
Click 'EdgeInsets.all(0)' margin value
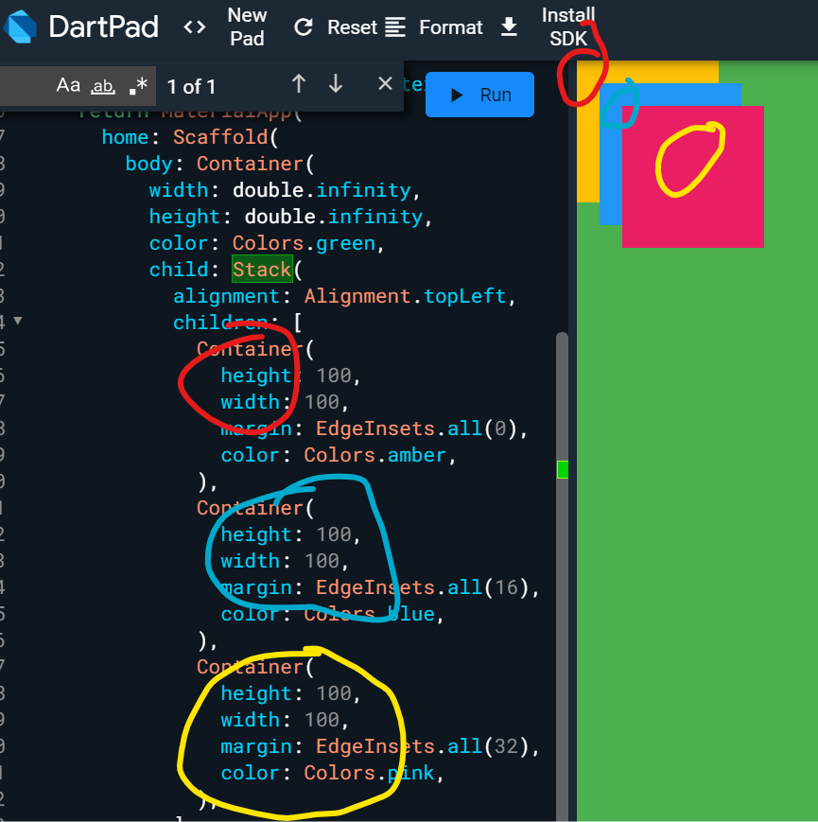(x=416, y=428)
